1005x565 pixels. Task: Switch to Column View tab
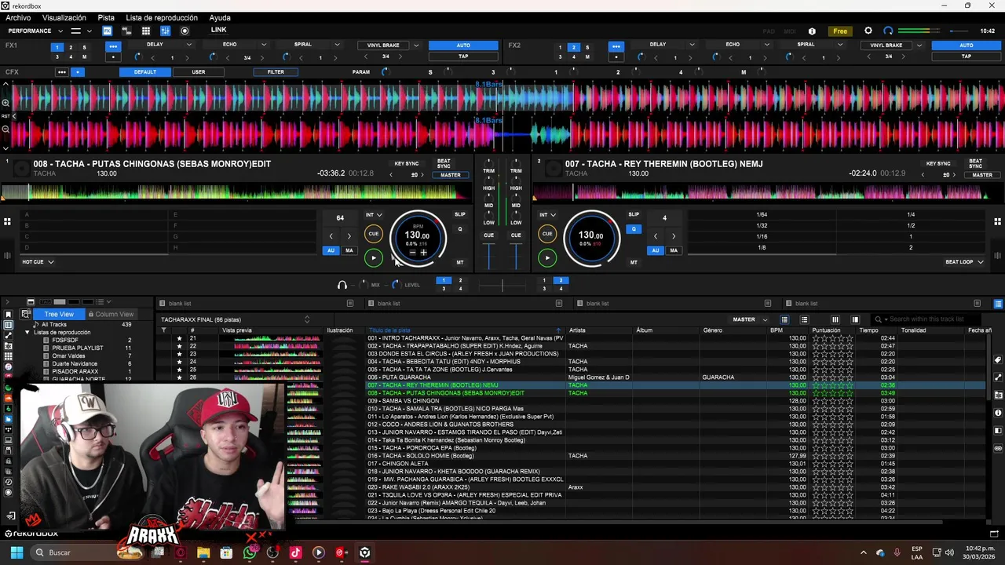pos(111,314)
